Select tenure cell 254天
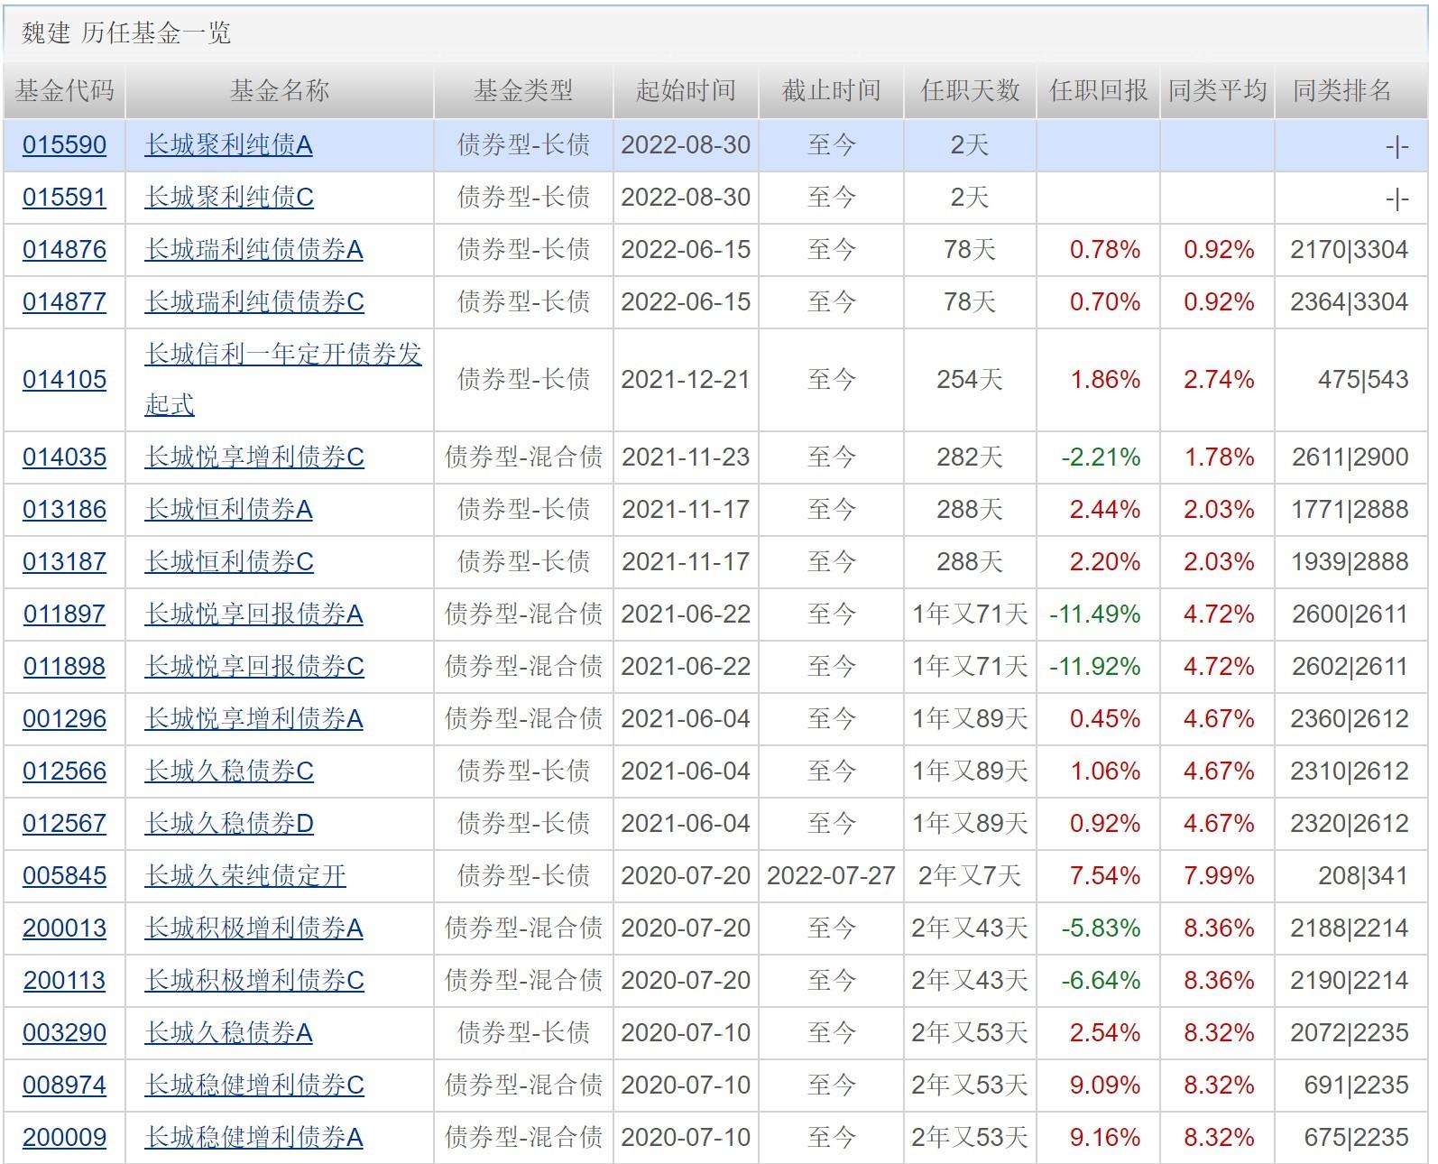This screenshot has width=1438, height=1164. click(x=970, y=379)
